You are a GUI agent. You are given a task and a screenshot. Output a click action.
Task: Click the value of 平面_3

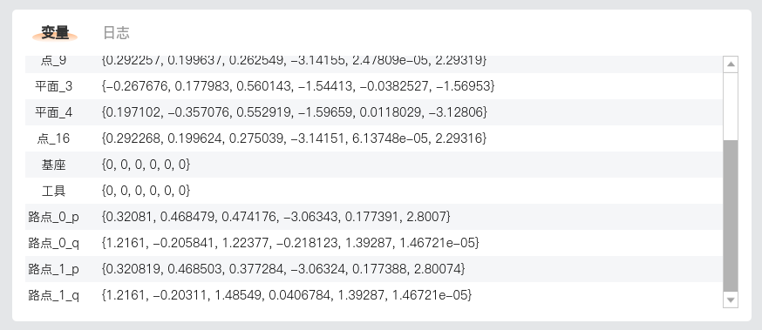click(298, 86)
